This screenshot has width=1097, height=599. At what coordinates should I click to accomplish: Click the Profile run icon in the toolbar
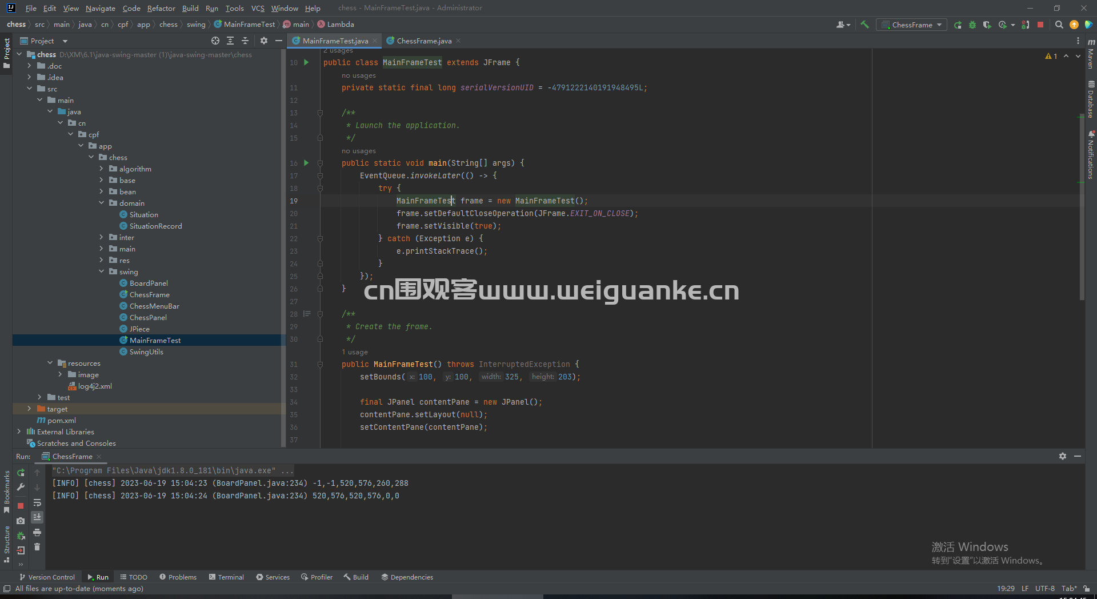[x=1003, y=25]
